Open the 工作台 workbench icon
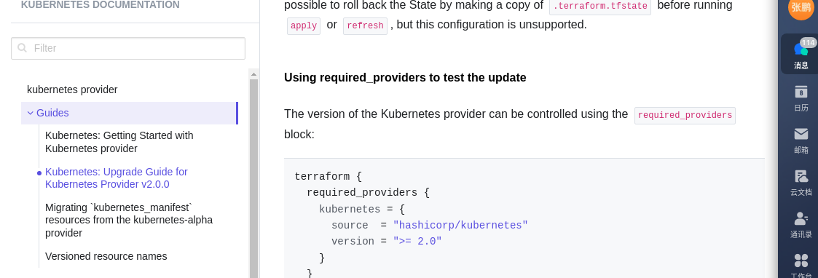This screenshot has height=278, width=818. coord(801,266)
